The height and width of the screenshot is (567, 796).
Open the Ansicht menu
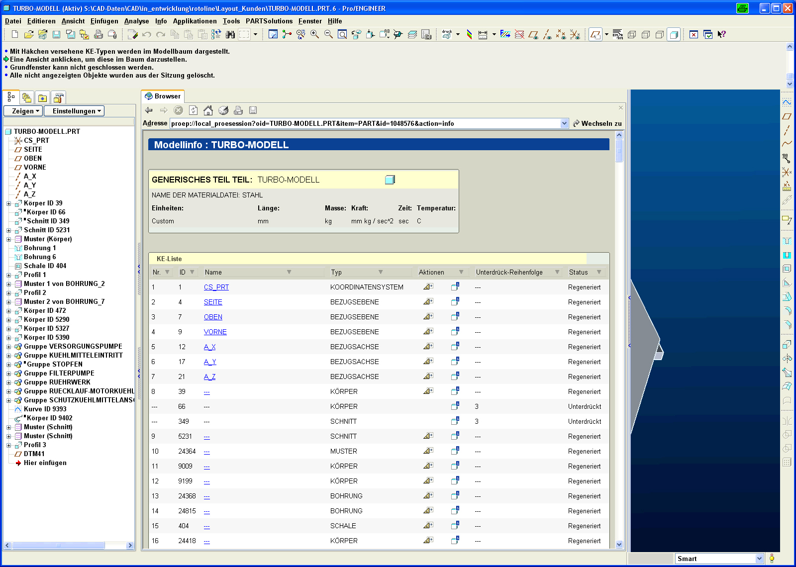[73, 21]
